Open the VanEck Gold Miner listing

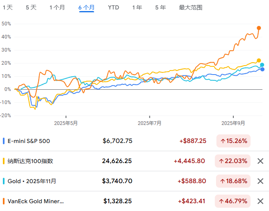click(x=36, y=201)
